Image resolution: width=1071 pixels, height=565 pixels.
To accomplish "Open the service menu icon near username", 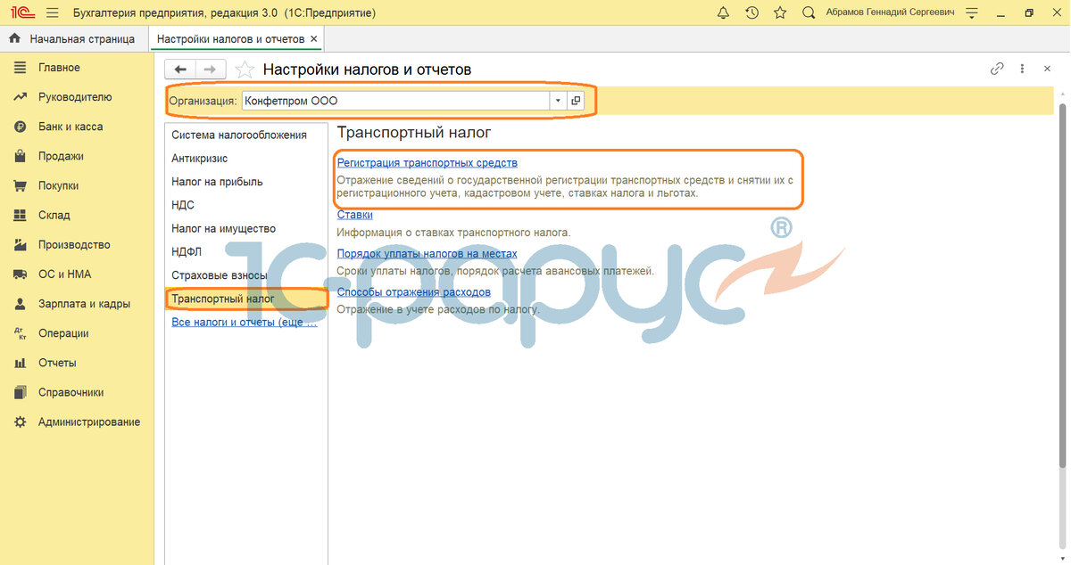I will (972, 13).
